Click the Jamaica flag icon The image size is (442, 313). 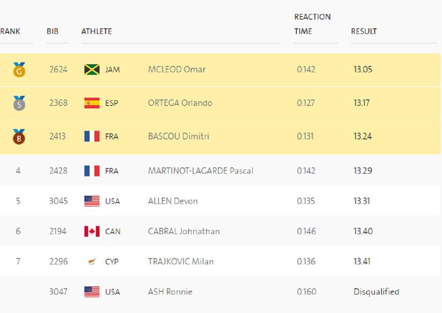(92, 70)
